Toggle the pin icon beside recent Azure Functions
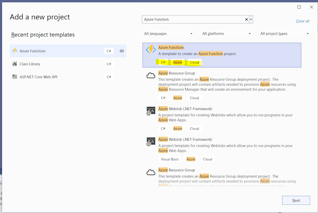318x213 pixels. point(121,51)
